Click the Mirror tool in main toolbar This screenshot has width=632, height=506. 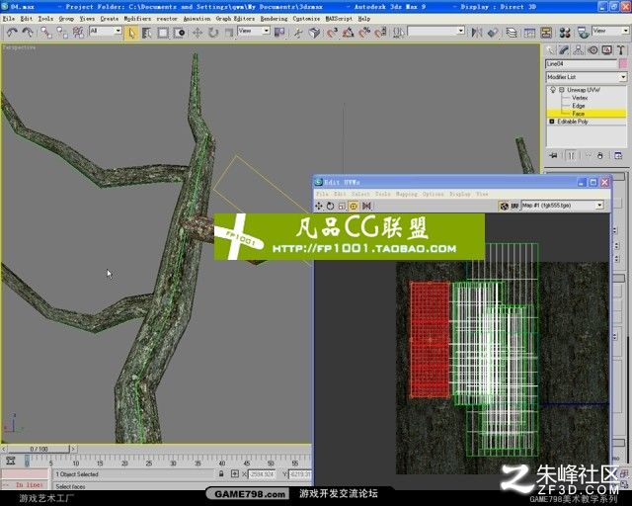coord(477,33)
